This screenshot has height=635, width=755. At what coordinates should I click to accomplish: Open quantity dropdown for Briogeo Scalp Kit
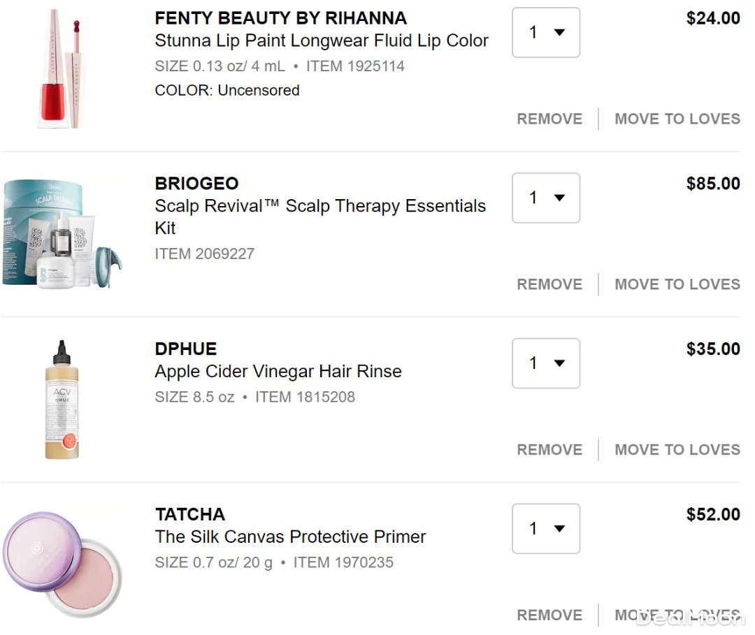click(546, 198)
